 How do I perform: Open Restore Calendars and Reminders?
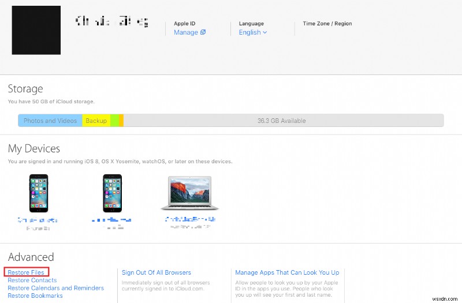click(55, 288)
